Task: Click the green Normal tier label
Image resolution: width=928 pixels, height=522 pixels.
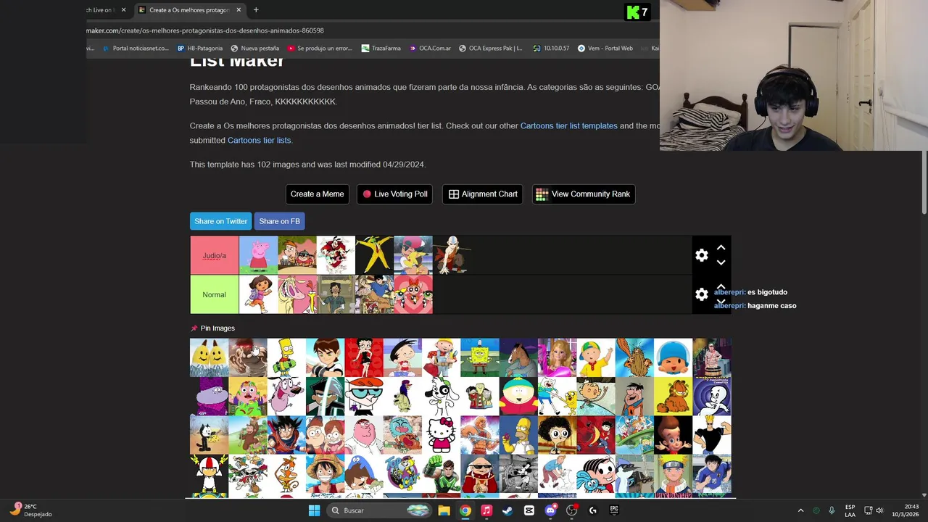Action: pos(214,294)
